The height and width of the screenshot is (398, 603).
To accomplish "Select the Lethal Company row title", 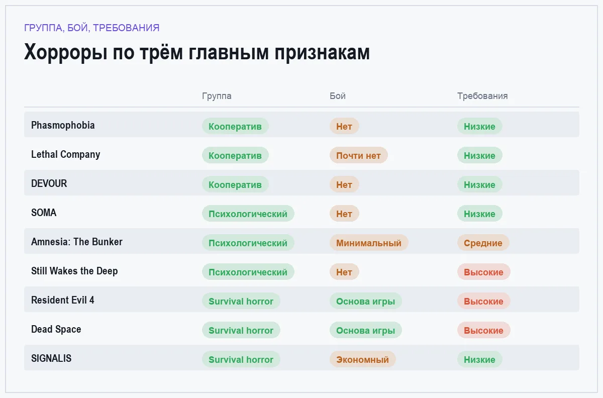I will pos(66,154).
